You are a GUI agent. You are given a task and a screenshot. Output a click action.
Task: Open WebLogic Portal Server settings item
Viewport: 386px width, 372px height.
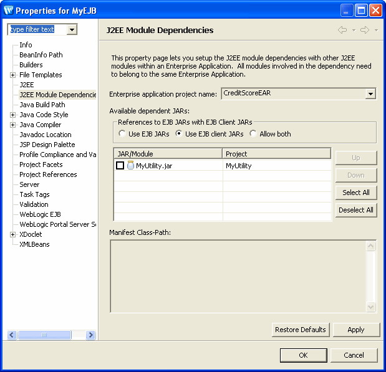tap(57, 224)
